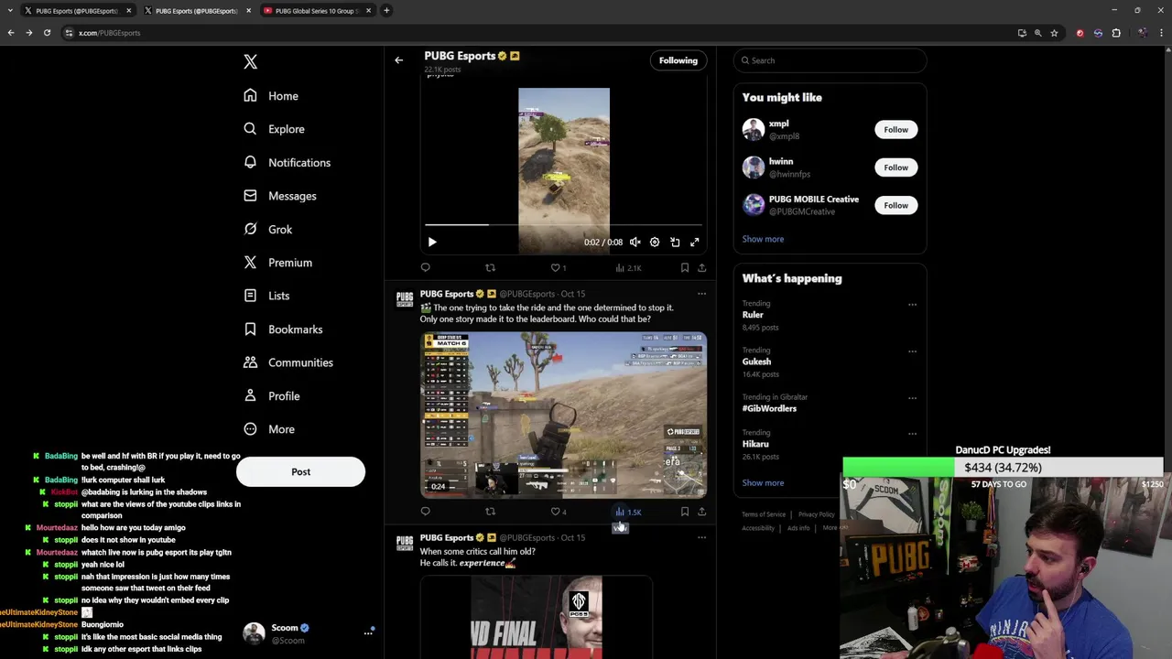
Task: Switch to PUBG Global Series 10 tab
Action: 317,11
